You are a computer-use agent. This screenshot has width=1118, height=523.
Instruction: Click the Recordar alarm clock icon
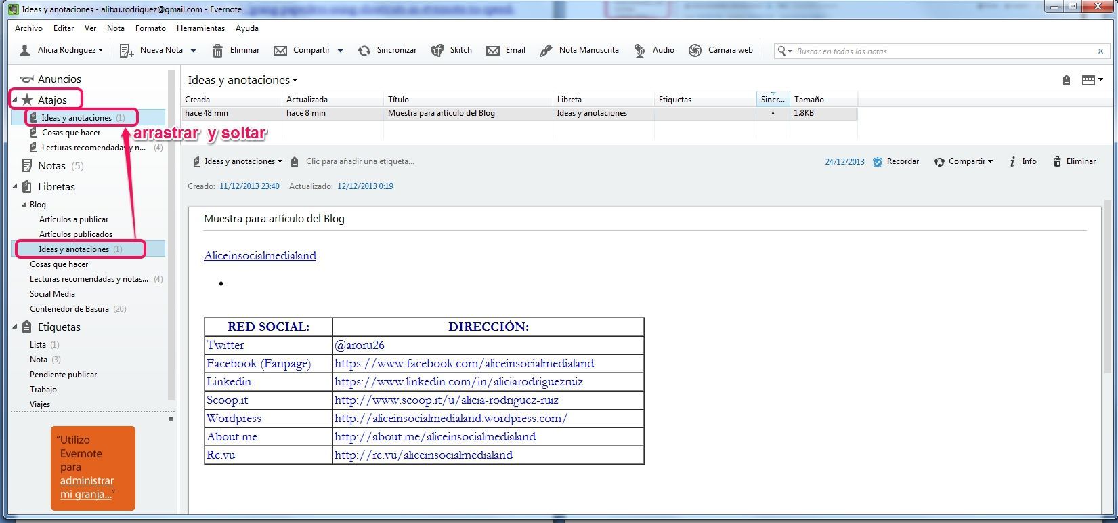tap(878, 162)
